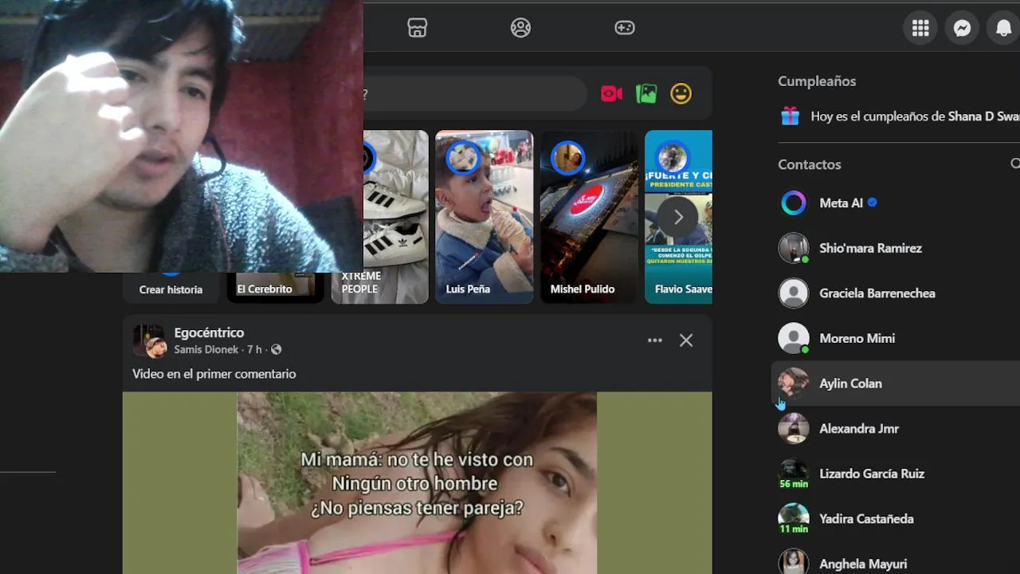Hide the Egocéntrico post with the X
The height and width of the screenshot is (574, 1020).
[686, 340]
